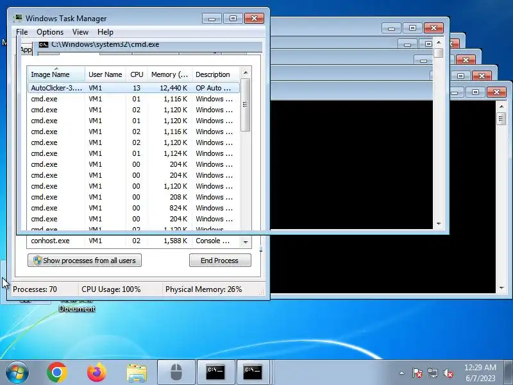The image size is (513, 385).
Task: Click the End Process button
Action: pyautogui.click(x=220, y=261)
